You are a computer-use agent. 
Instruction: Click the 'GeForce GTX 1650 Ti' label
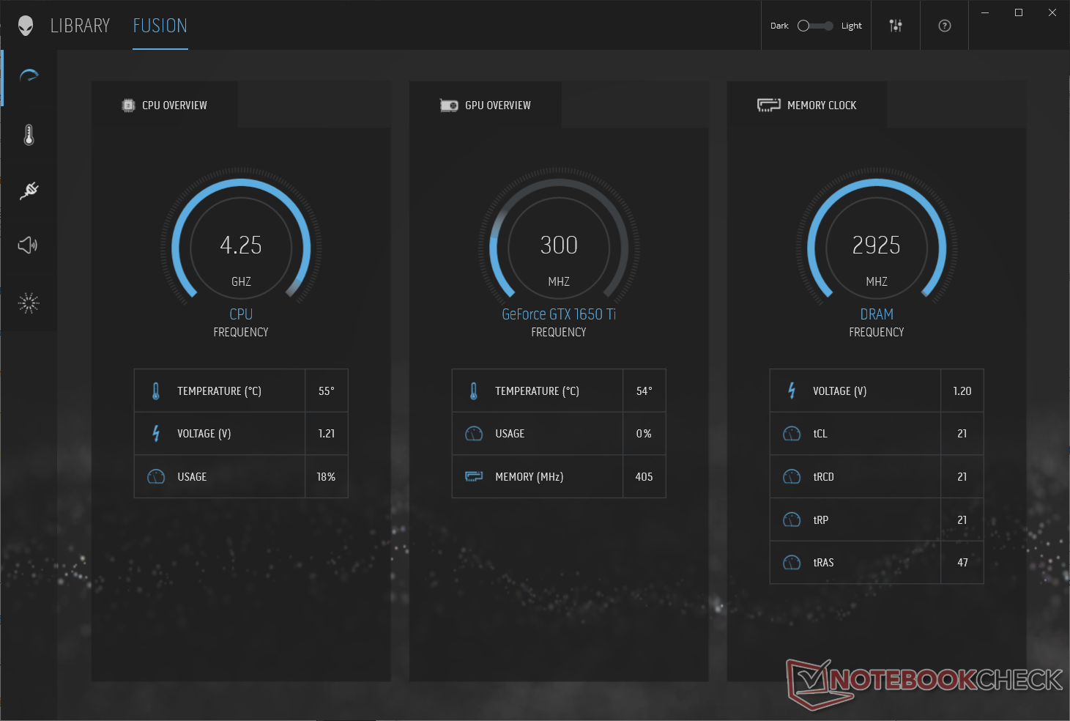tap(559, 314)
